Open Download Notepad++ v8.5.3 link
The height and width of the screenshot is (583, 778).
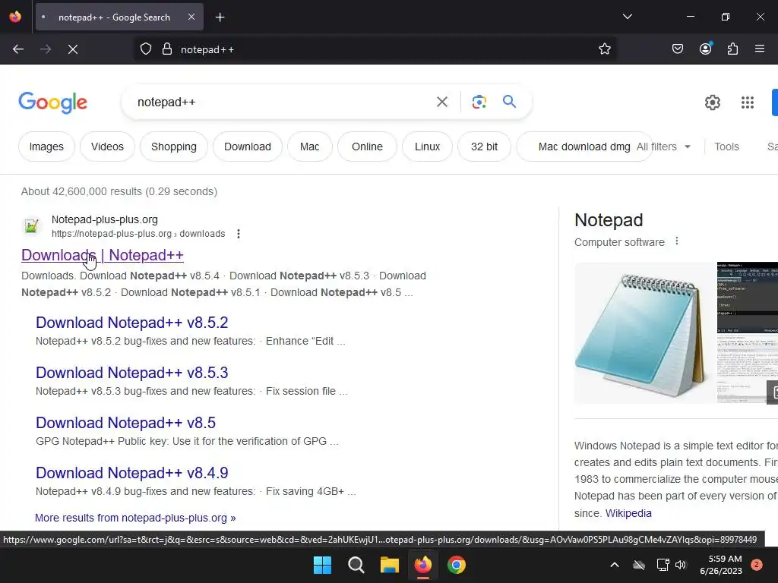click(131, 373)
